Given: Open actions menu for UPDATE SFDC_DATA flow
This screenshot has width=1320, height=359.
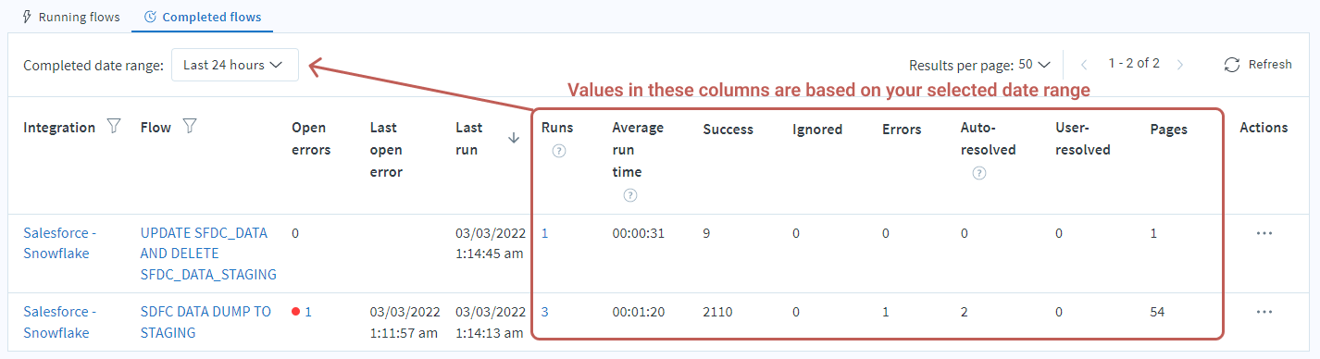Looking at the screenshot, I should pyautogui.click(x=1264, y=233).
